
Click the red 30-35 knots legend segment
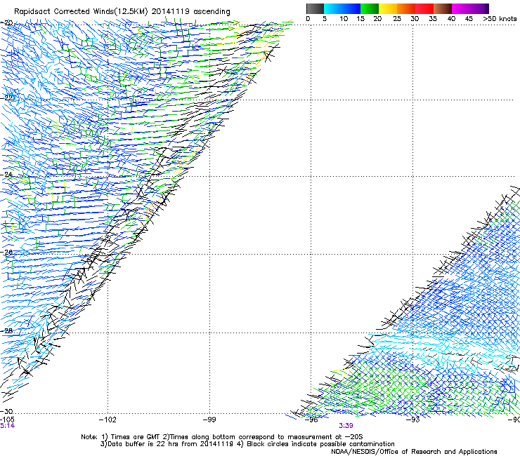424,8
